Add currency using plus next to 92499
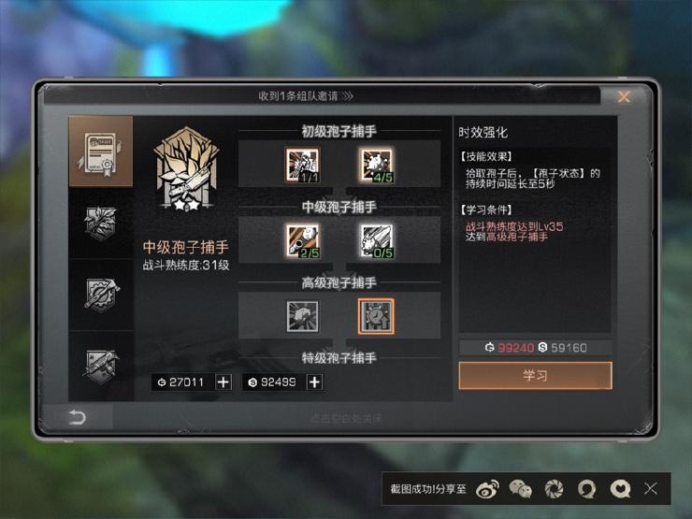The height and width of the screenshot is (519, 692). [314, 382]
